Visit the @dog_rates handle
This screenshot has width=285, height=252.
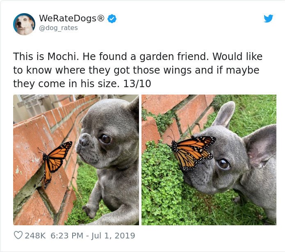pos(58,28)
